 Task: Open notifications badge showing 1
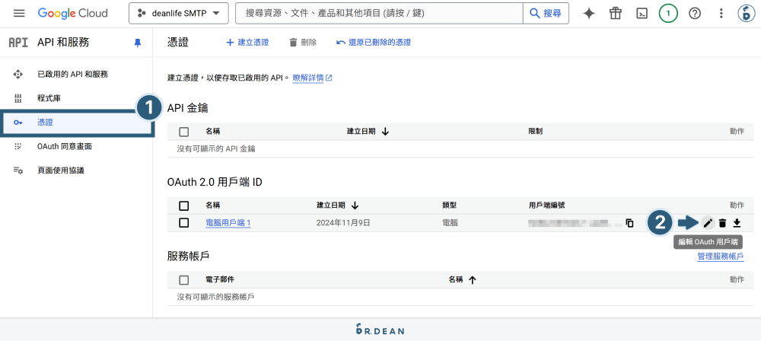668,14
